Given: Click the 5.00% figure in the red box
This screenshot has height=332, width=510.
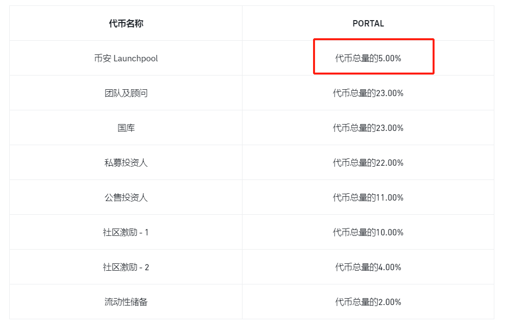Looking at the screenshot, I should 390,58.
